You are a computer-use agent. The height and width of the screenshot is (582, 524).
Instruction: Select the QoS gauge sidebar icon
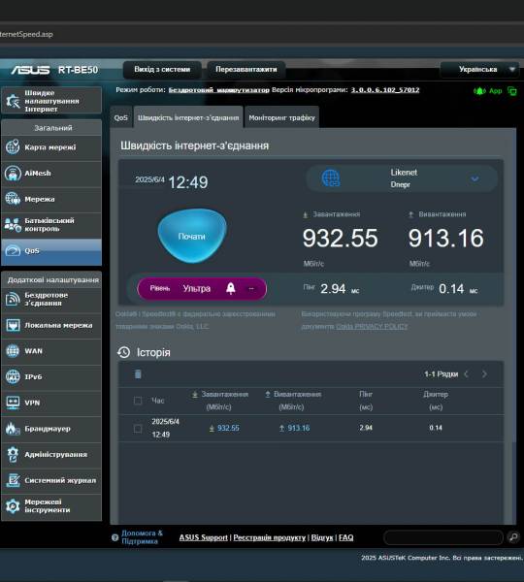pyautogui.click(x=13, y=250)
